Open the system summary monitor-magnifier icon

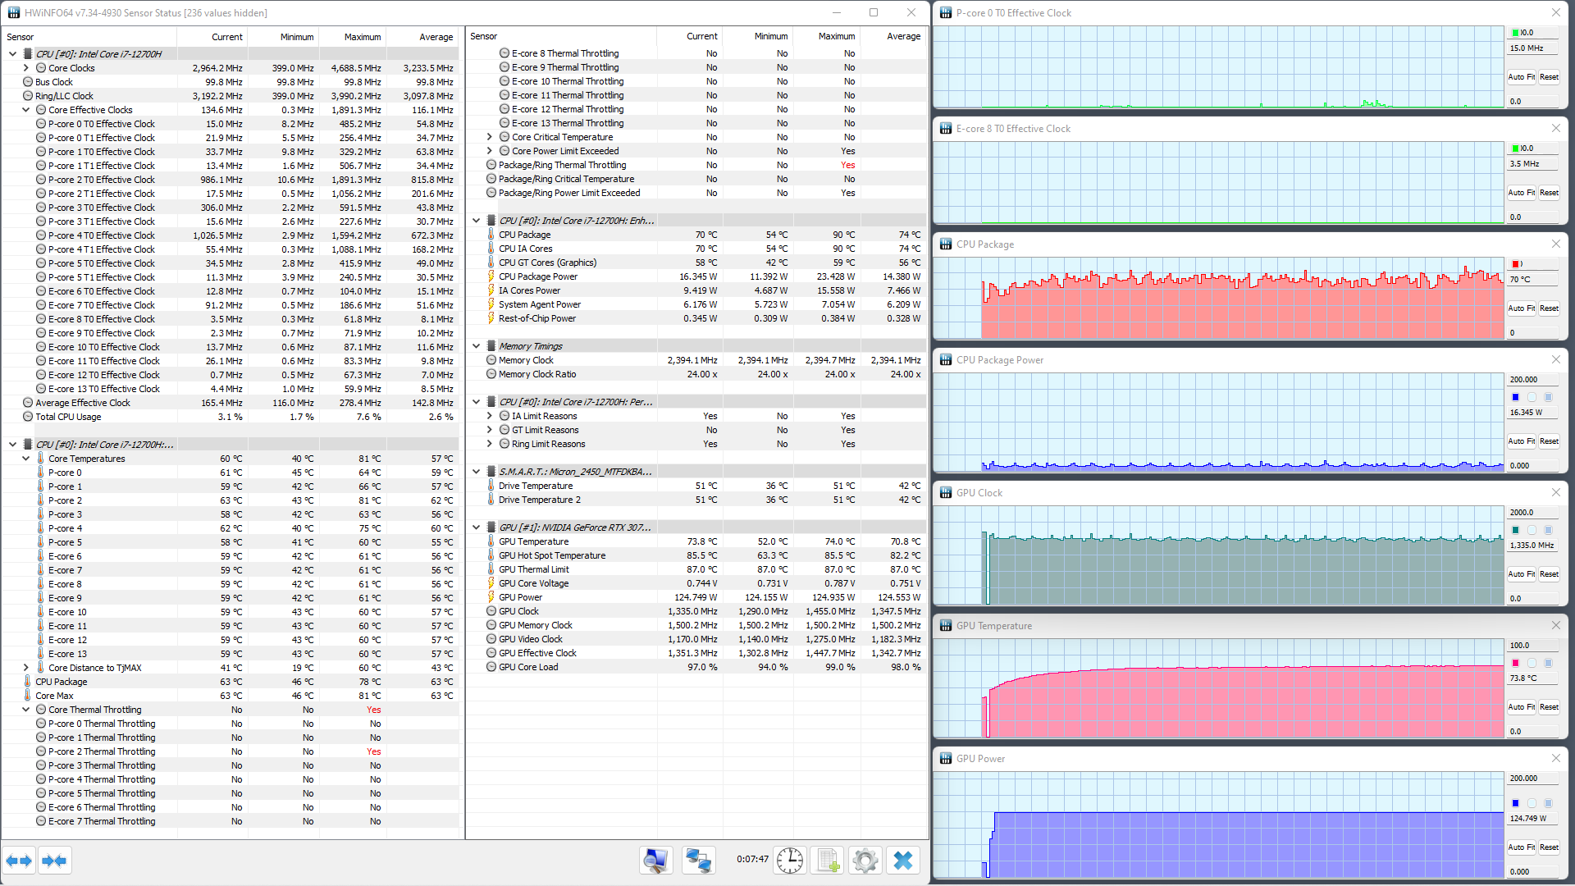pyautogui.click(x=655, y=861)
